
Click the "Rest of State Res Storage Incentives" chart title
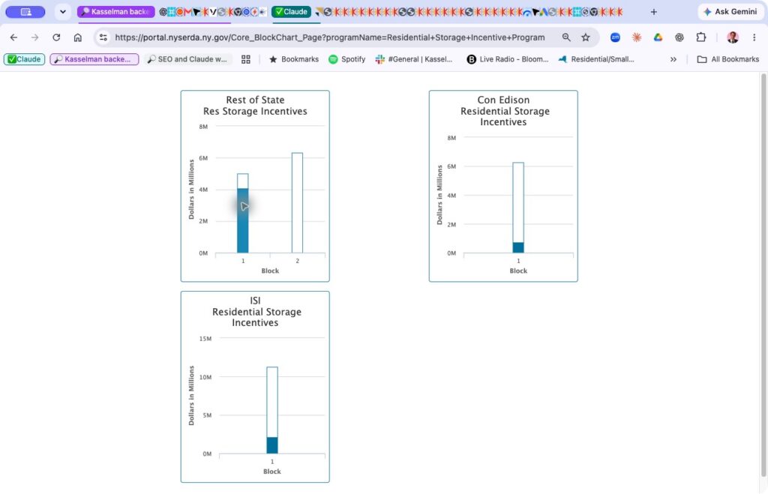coord(255,105)
